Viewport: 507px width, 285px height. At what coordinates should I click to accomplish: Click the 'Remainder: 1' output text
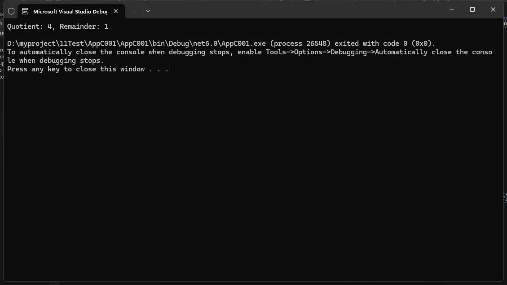pos(84,26)
